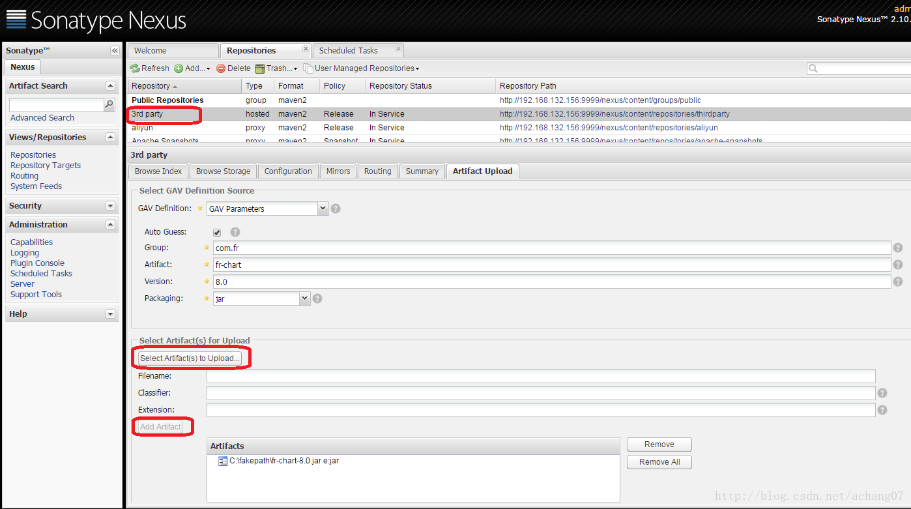The width and height of the screenshot is (911, 509).
Task: Open the Configuration tab
Action: point(288,171)
